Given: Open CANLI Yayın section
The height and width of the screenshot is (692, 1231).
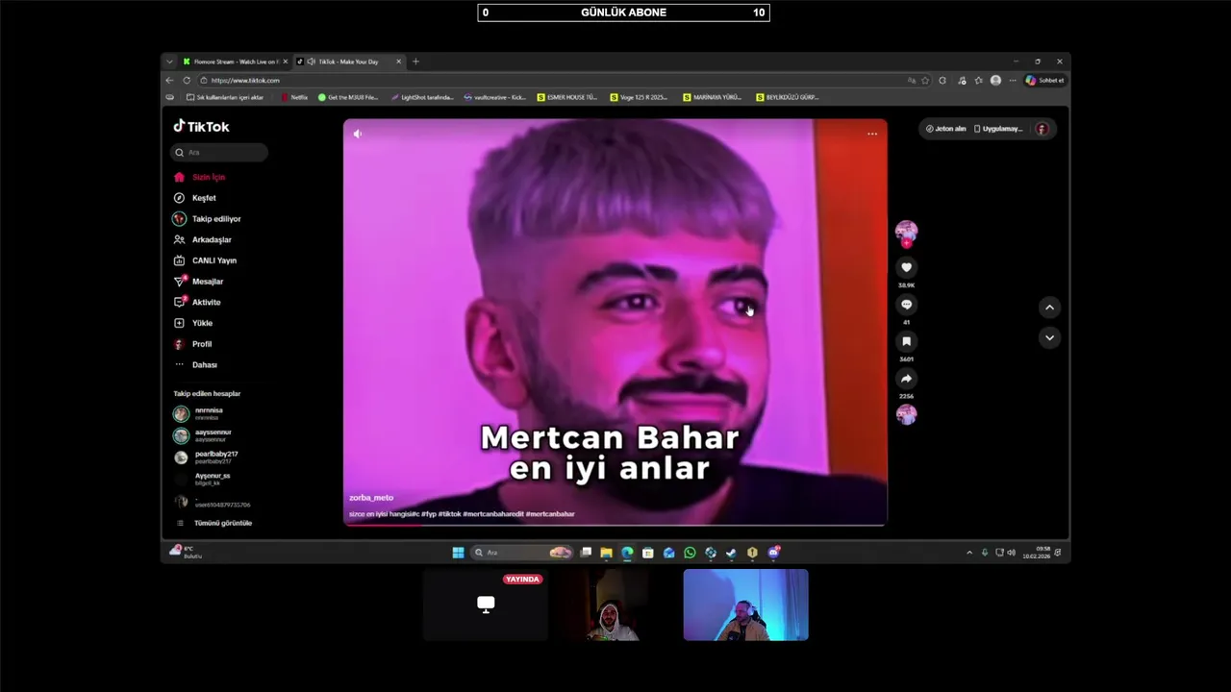Looking at the screenshot, I should pyautogui.click(x=205, y=260).
